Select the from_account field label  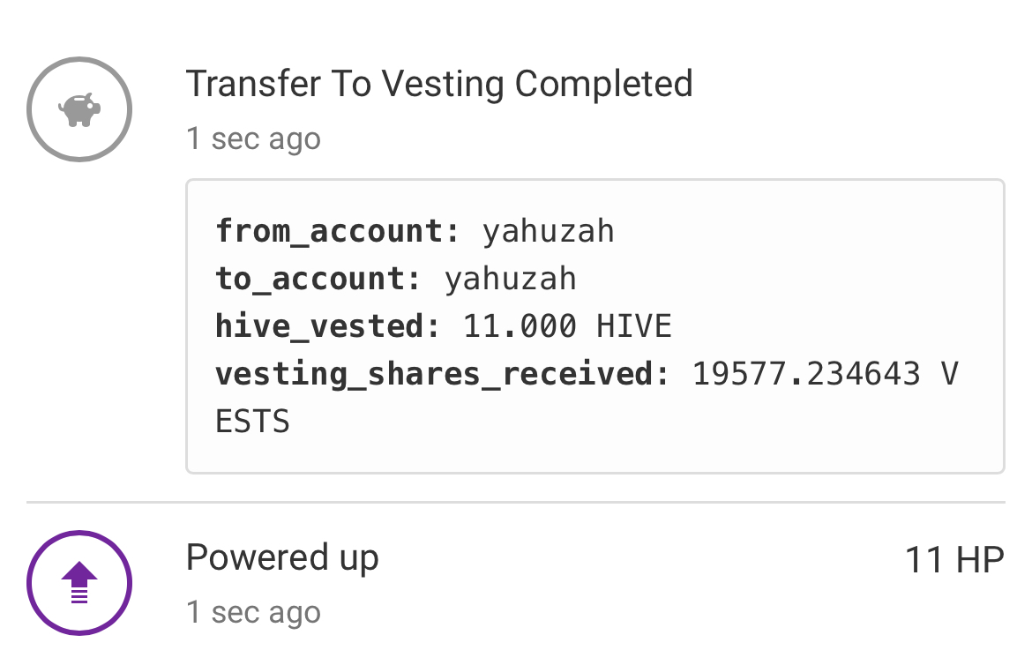(338, 231)
